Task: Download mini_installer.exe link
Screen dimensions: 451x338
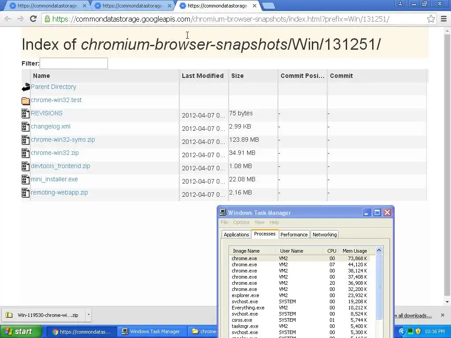Action: [54, 180]
